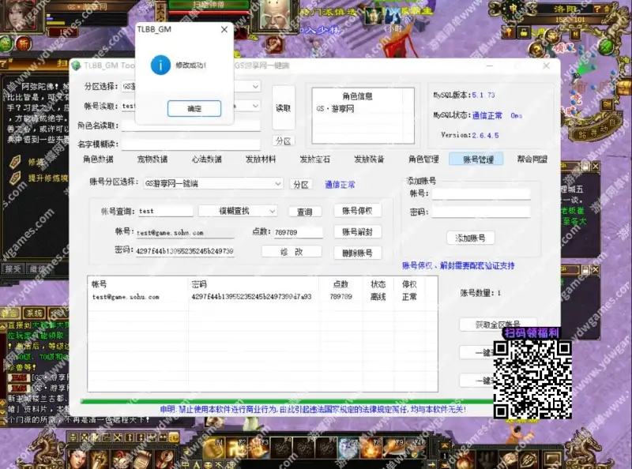Click the blue info icon in TLBB_GM dialog
Image resolution: width=632 pixels, height=469 pixels.
tap(160, 65)
